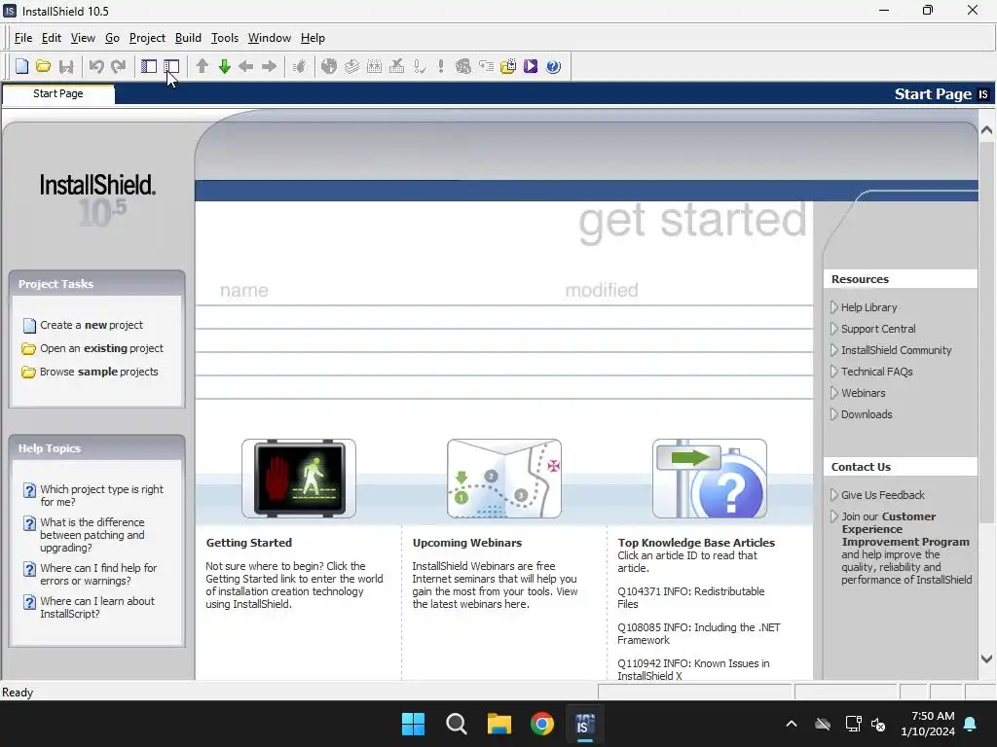
Task: Click the scrollbar down arrow on Start Page
Action: (987, 659)
